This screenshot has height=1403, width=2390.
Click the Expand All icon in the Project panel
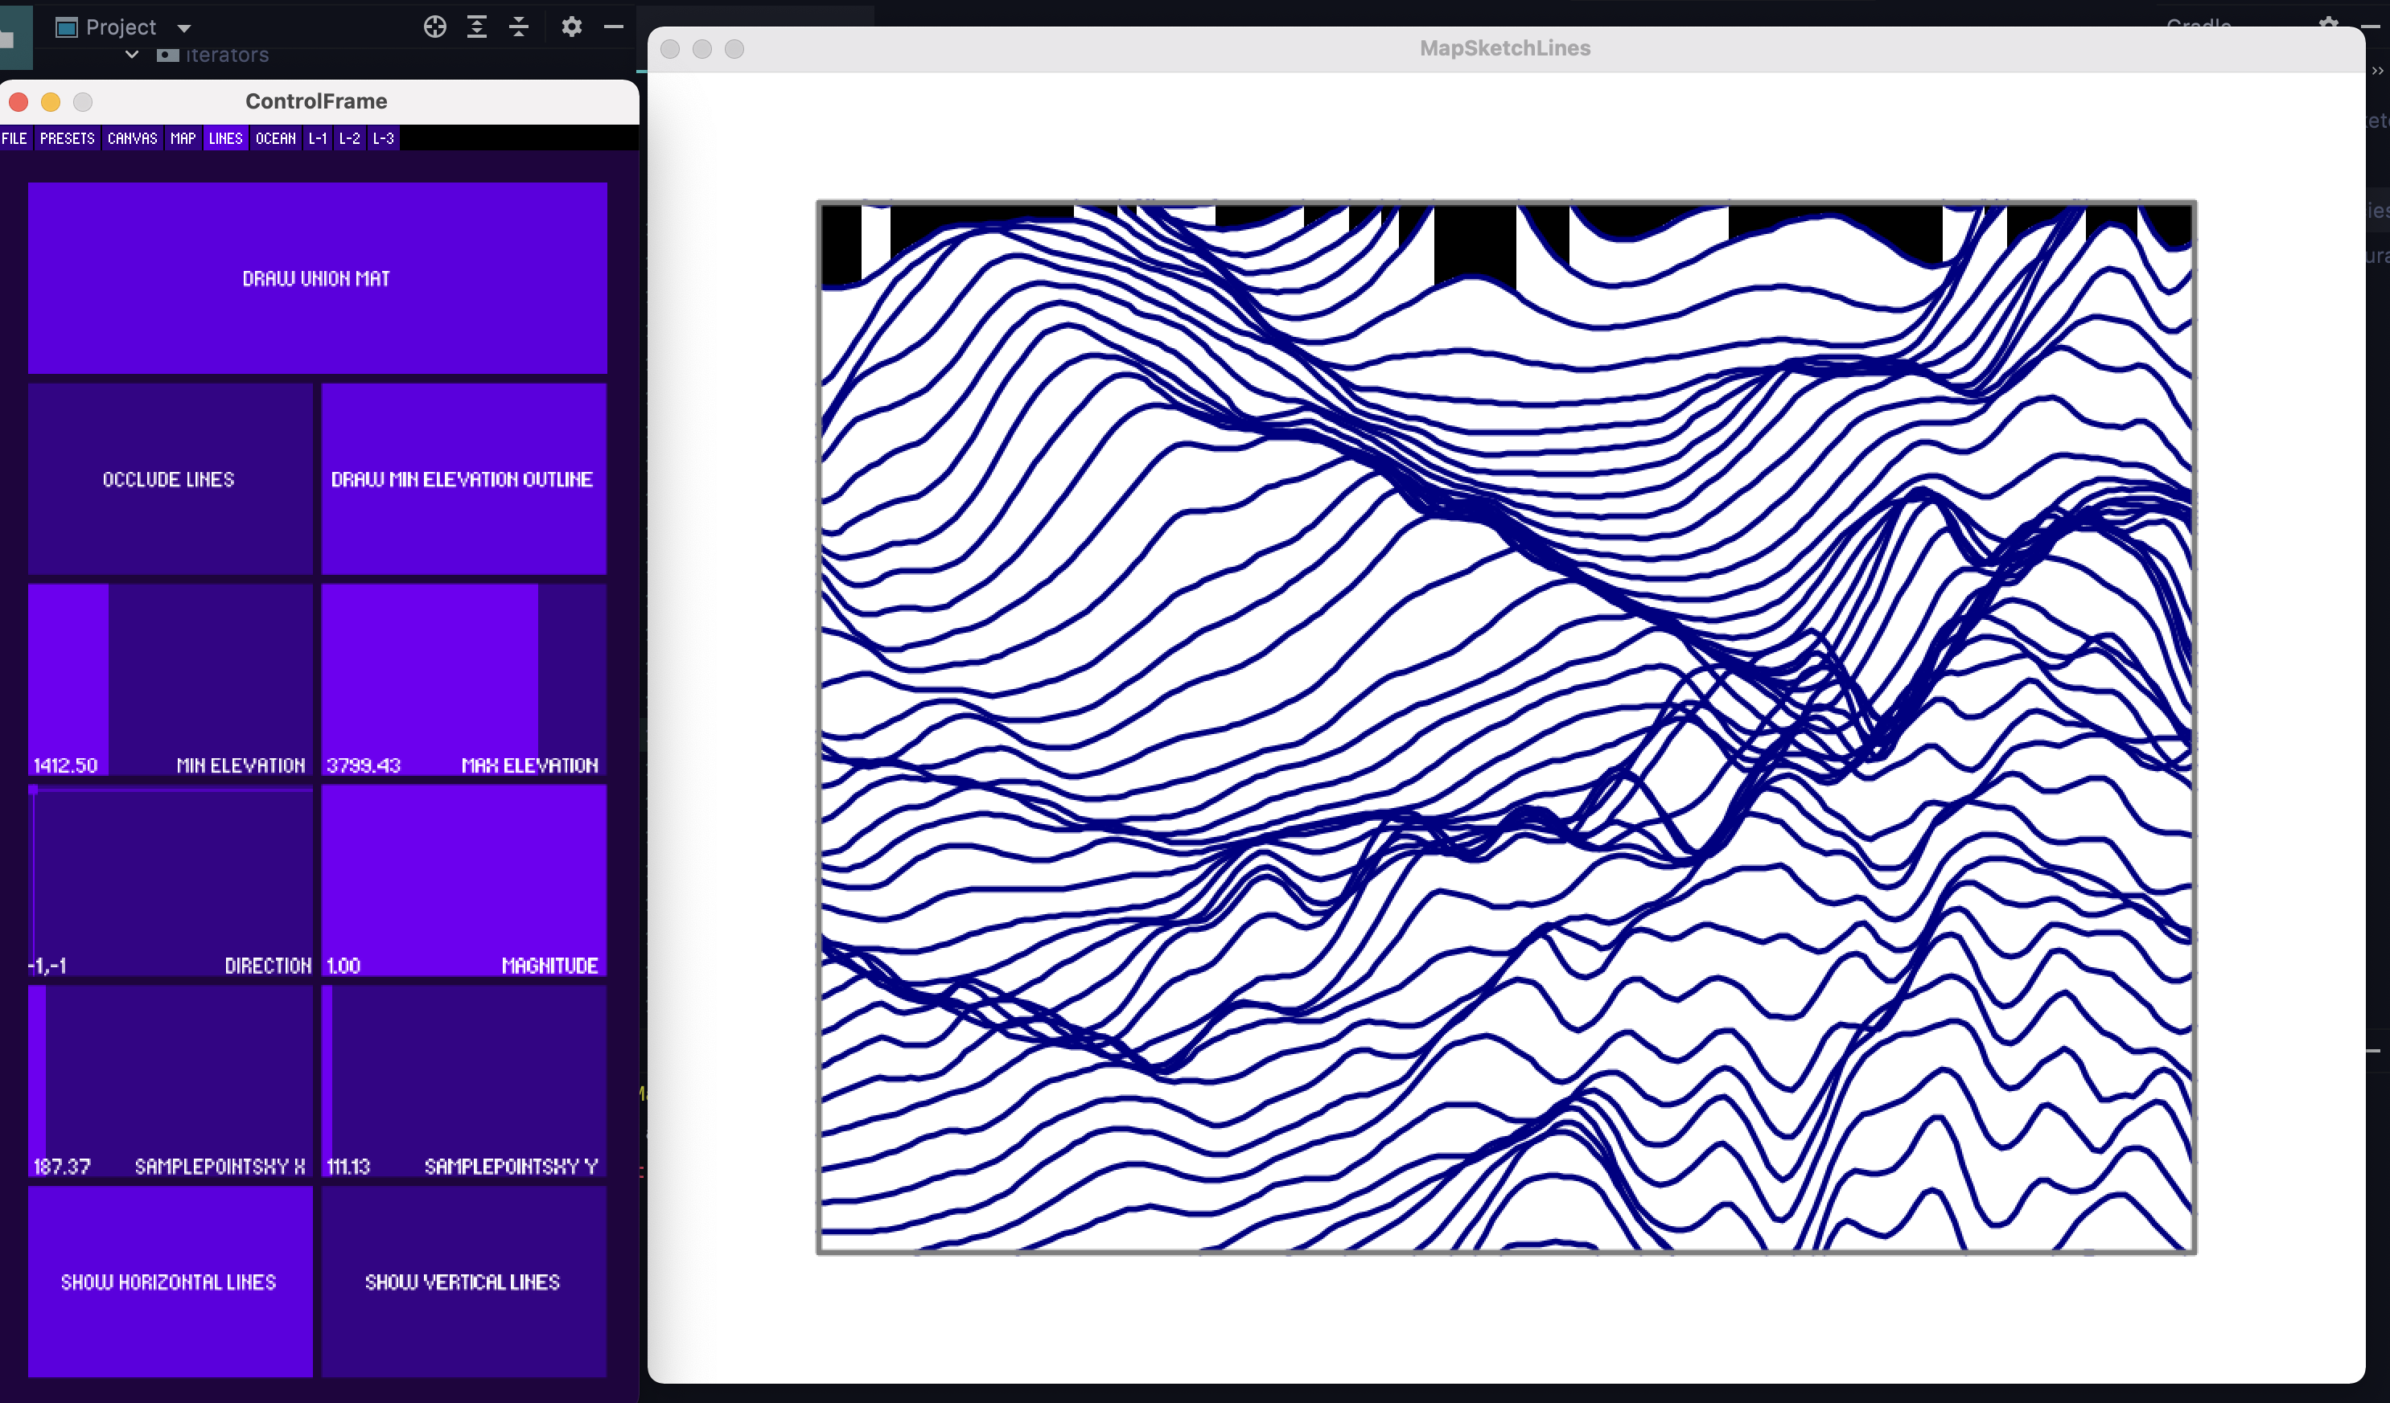pyautogui.click(x=477, y=27)
